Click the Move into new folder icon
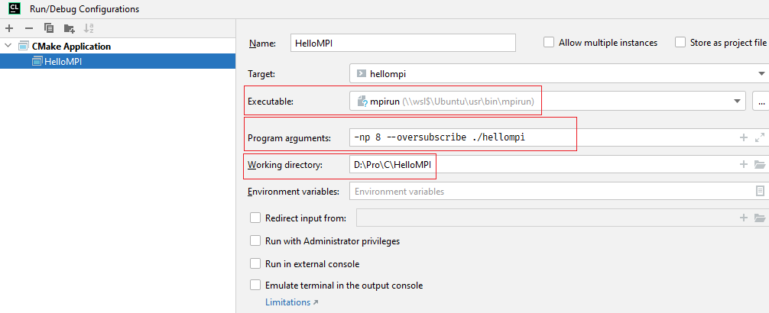The width and height of the screenshot is (769, 313). [x=69, y=28]
